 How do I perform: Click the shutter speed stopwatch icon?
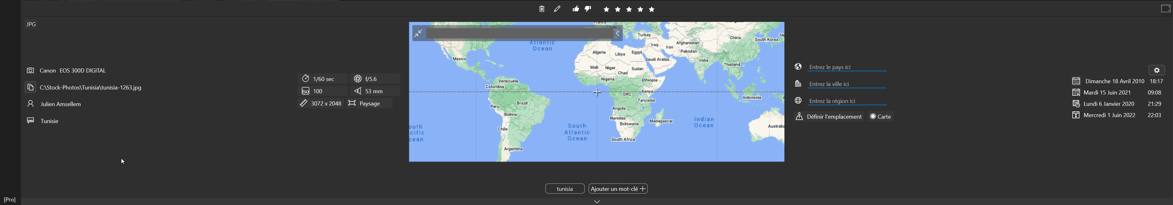click(x=306, y=79)
